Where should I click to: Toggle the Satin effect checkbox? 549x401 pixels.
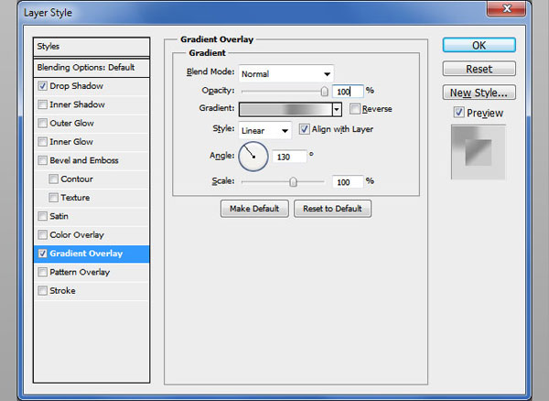click(x=43, y=216)
